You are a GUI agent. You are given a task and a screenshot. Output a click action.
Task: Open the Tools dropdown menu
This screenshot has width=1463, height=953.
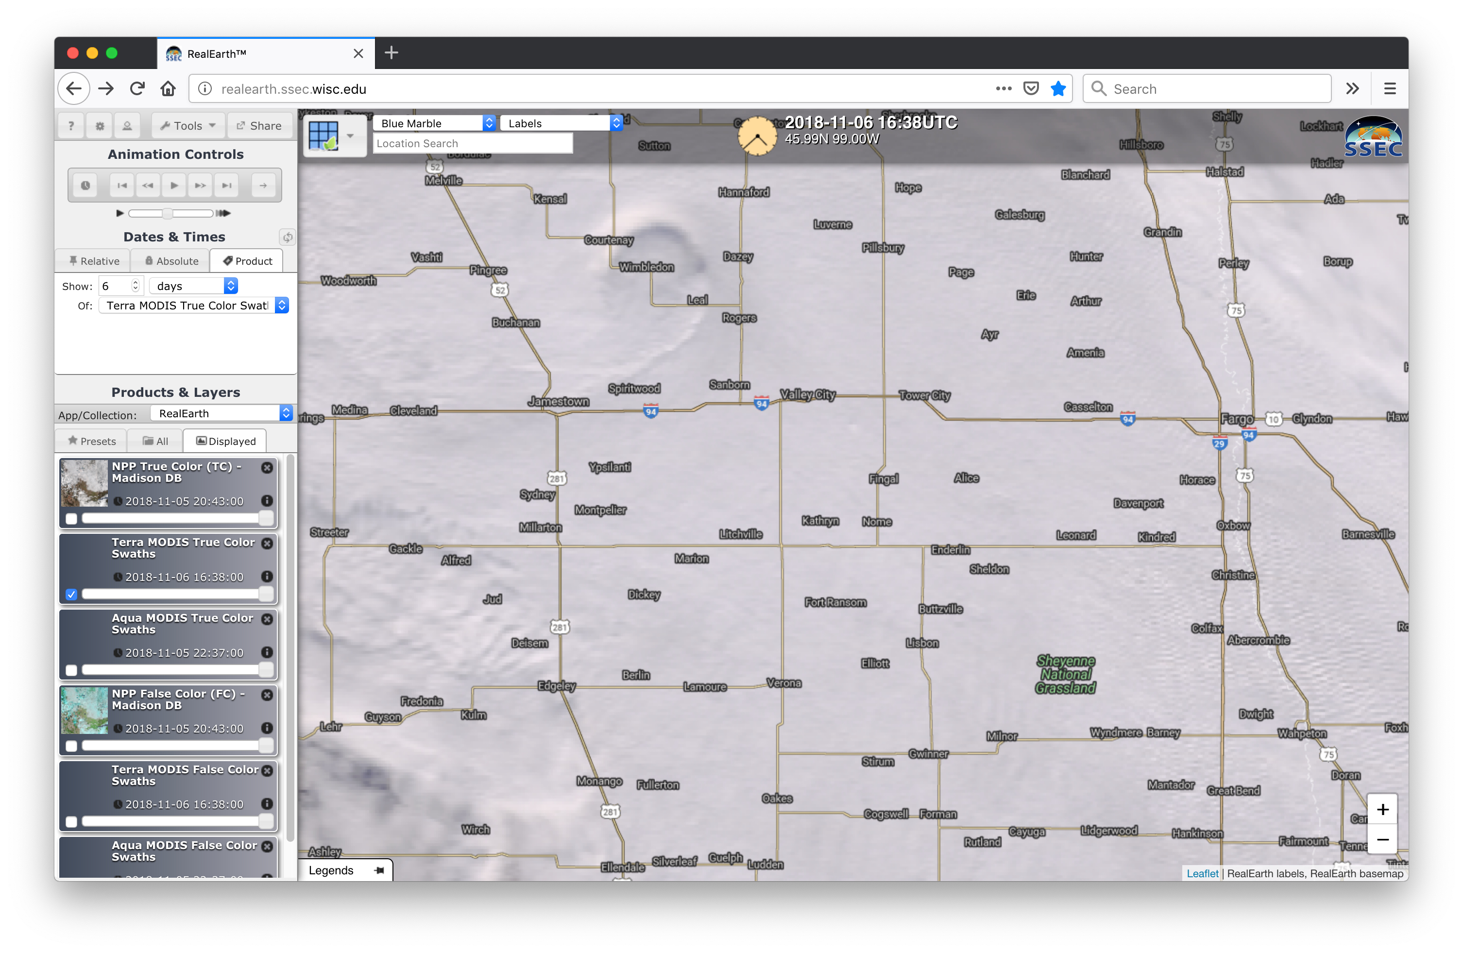pos(187,125)
